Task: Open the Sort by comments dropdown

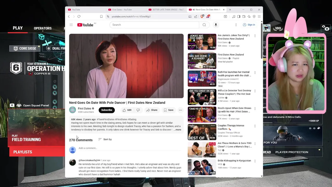Action: point(105,139)
